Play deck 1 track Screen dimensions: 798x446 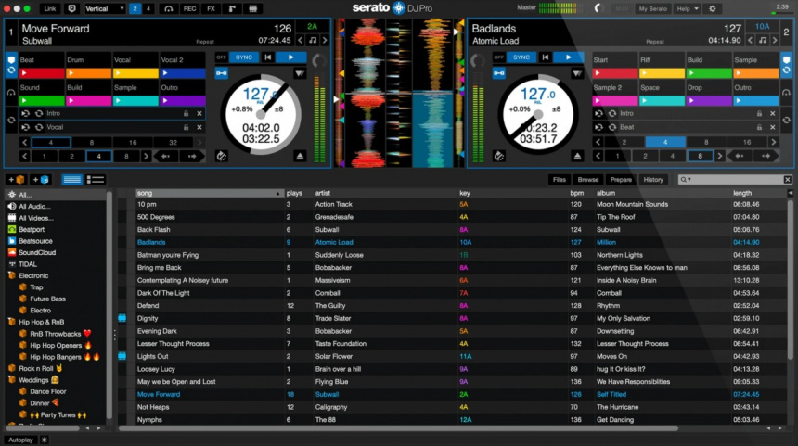pyautogui.click(x=291, y=57)
